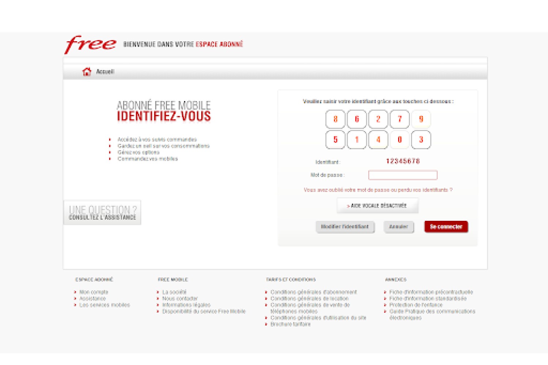Tap digit 0 on the keypad
548x365 pixels.
coord(400,140)
